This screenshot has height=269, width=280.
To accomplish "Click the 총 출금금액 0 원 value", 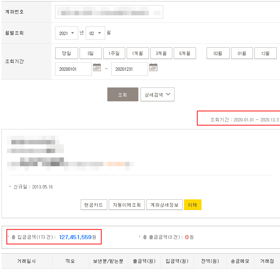I will 189,237.
